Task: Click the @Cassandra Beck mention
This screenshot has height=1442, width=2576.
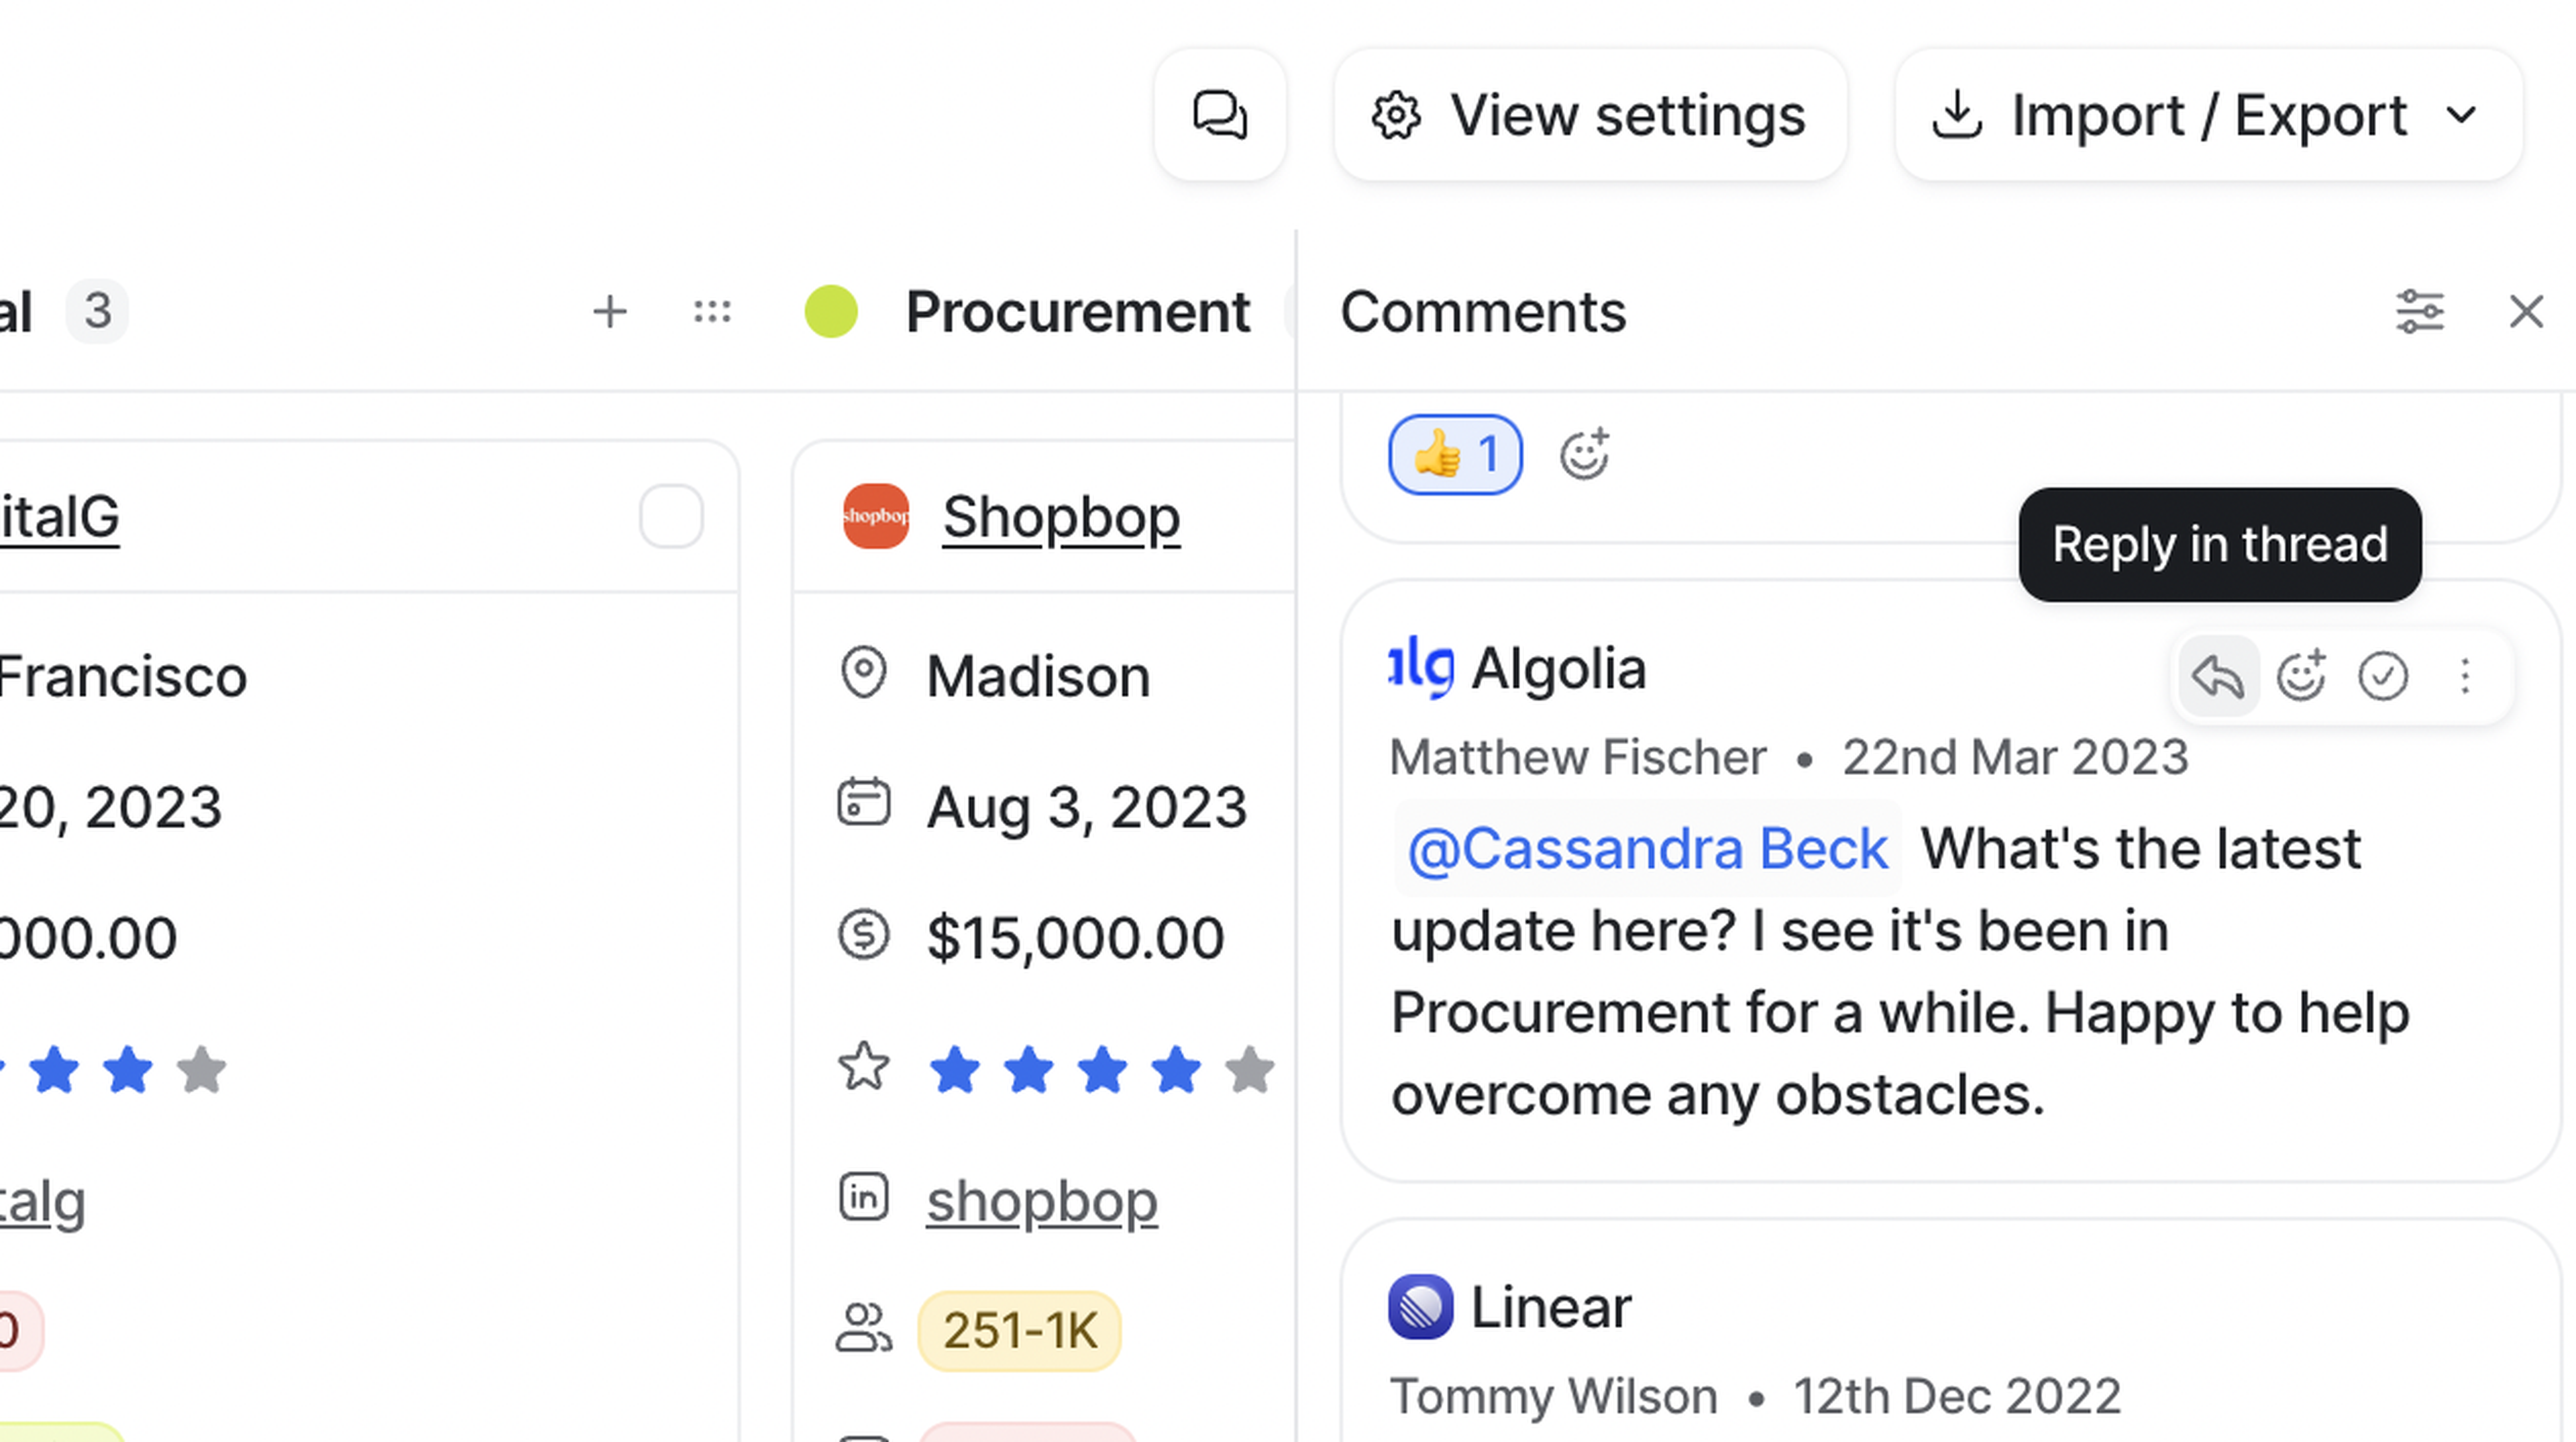Action: point(1647,849)
